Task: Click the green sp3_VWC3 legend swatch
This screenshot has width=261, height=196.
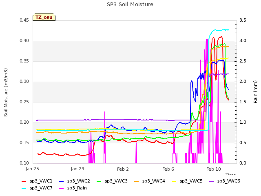Action: click(99, 181)
